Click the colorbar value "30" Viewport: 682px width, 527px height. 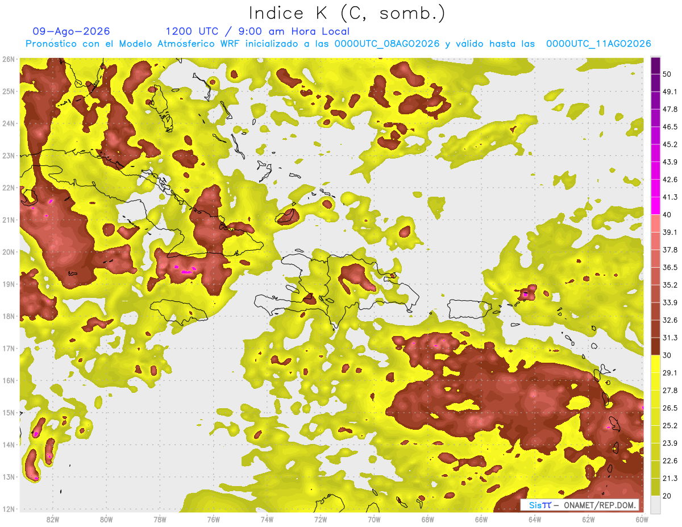pyautogui.click(x=668, y=355)
